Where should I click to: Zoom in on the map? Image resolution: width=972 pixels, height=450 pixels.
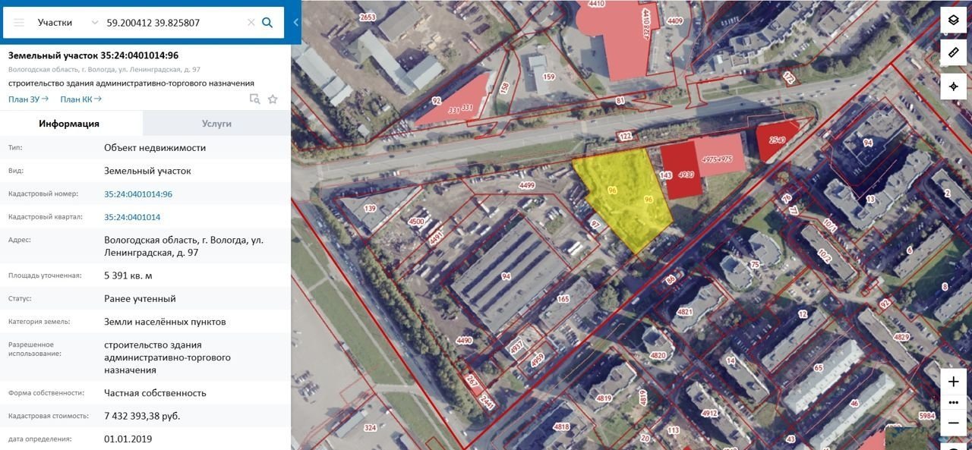point(954,382)
